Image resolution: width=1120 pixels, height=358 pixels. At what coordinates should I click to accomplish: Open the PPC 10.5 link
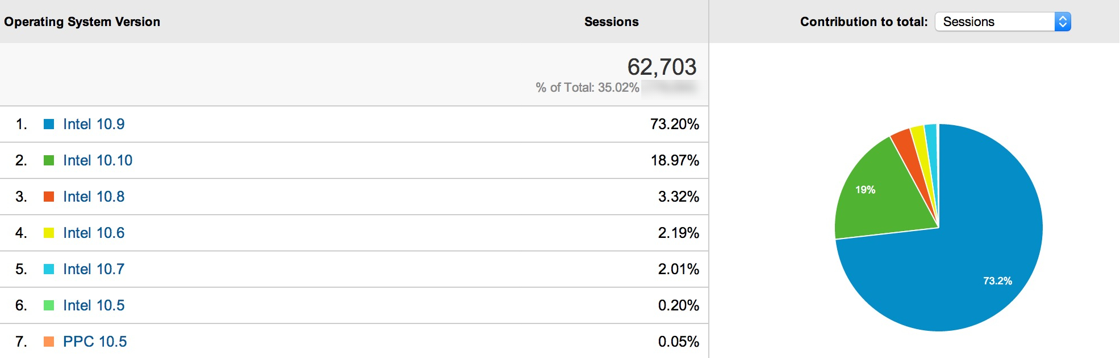(95, 342)
